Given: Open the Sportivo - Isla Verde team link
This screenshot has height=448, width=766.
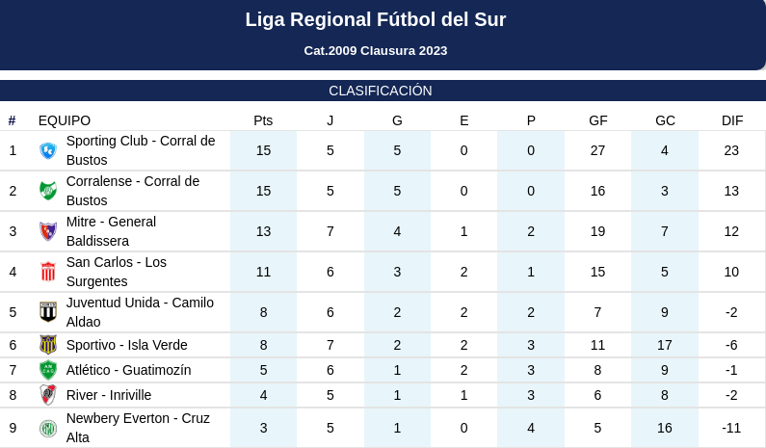Looking at the screenshot, I should pyautogui.click(x=127, y=345).
